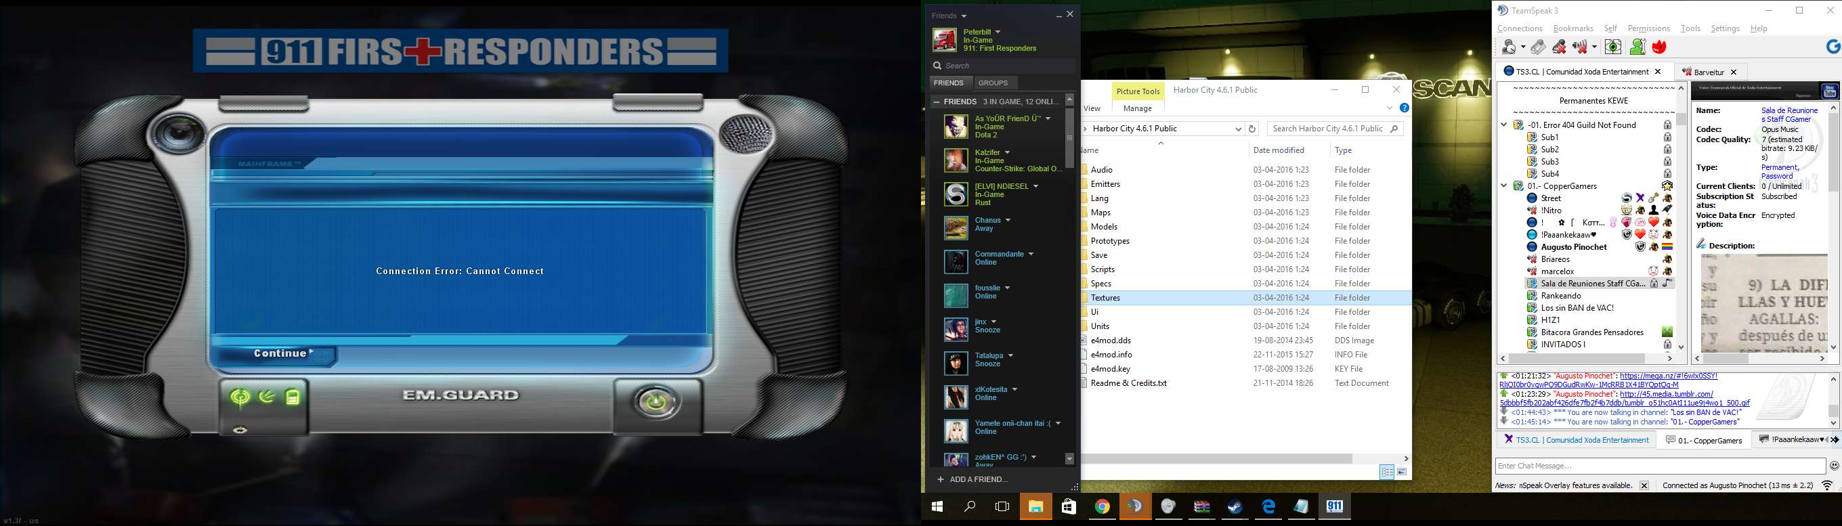Viewport: 1842px width, 526px height.
Task: Click TeamSpeak connect plug toolbar icon
Action: (x=1538, y=47)
